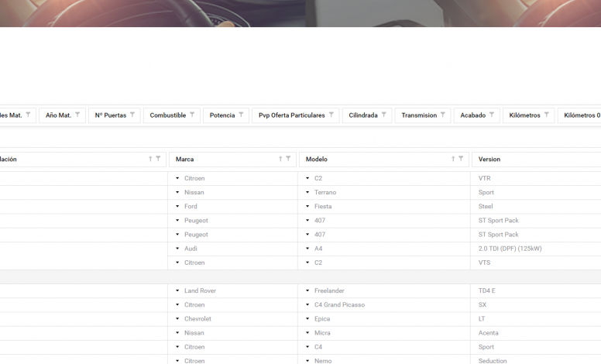This screenshot has height=364, width=601.
Task: Sort the Marca column with arrow icon
Action: click(280, 159)
